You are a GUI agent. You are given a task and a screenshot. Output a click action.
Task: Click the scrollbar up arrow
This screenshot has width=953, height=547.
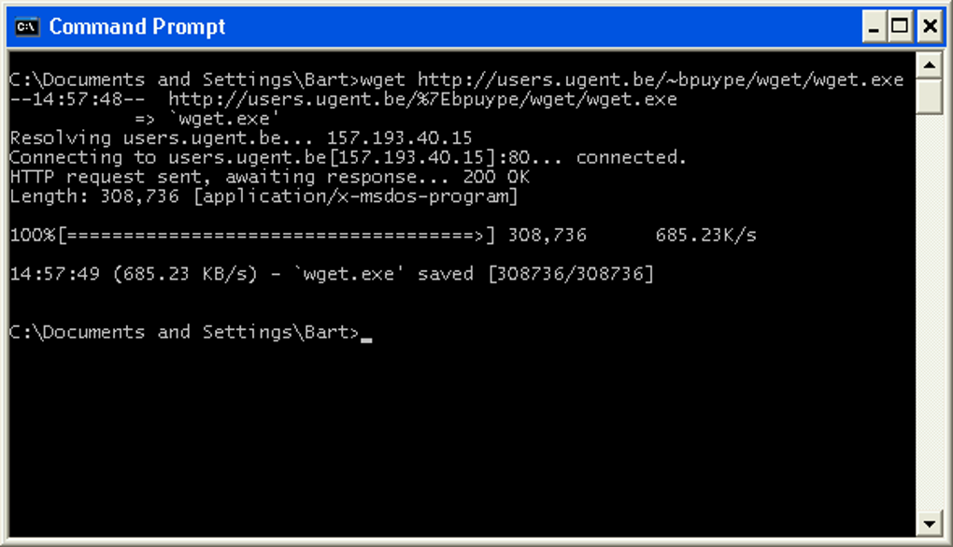pyautogui.click(x=929, y=65)
